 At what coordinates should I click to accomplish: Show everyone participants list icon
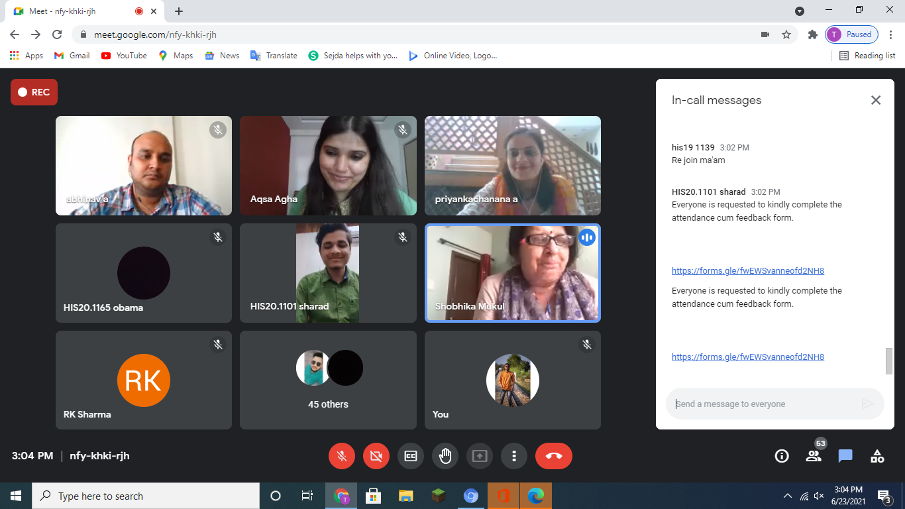814,456
